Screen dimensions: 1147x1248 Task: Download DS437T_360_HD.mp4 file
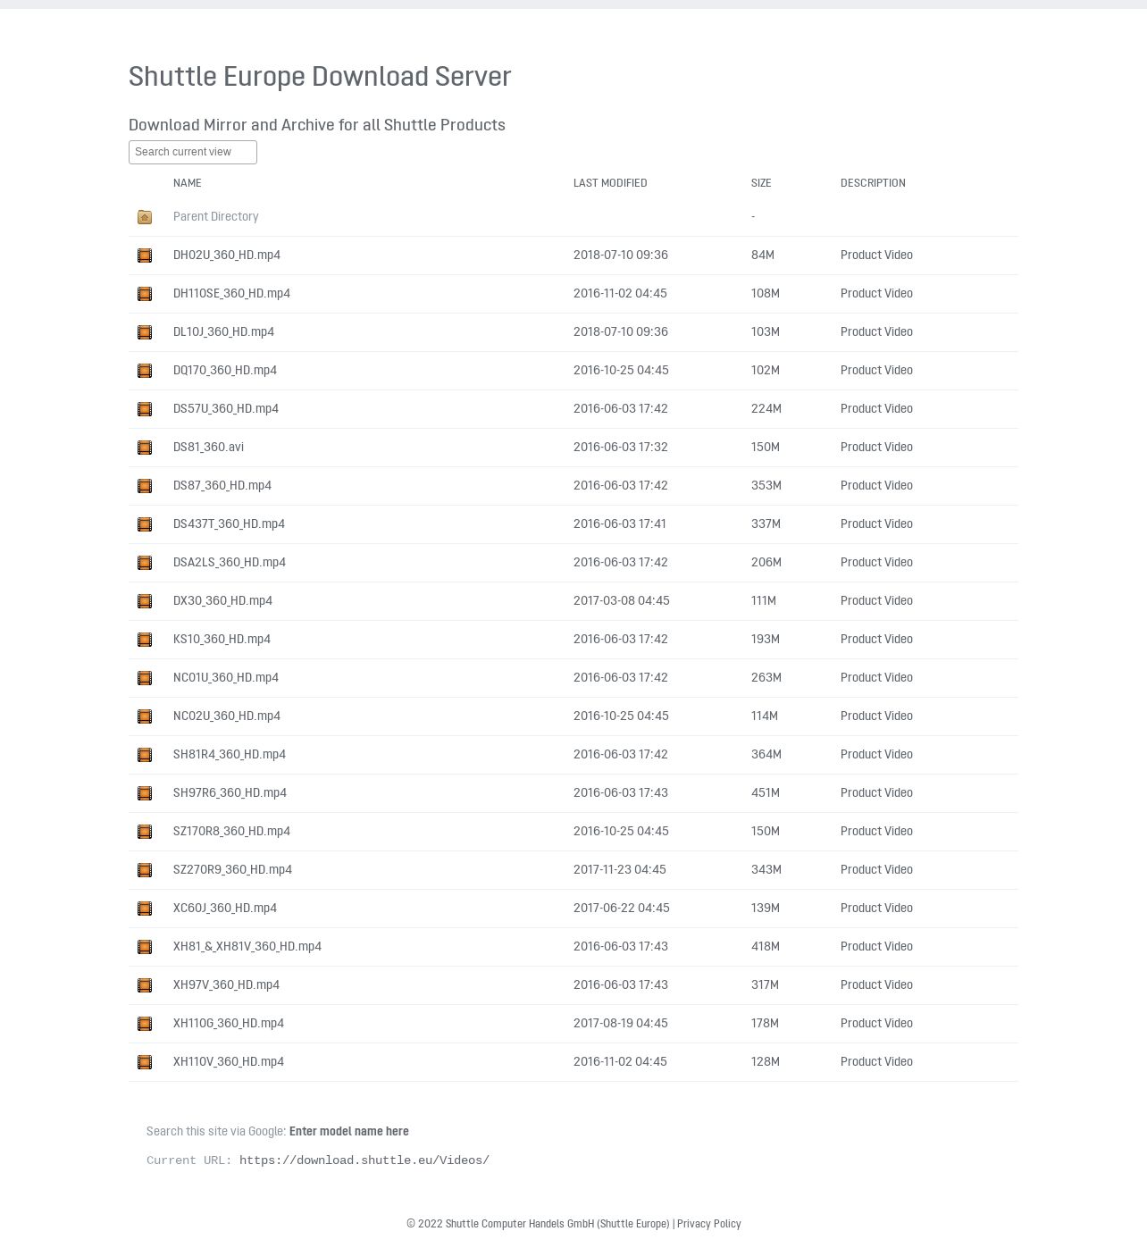click(229, 523)
